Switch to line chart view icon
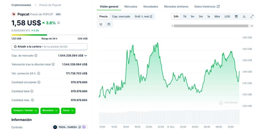Image resolution: width=258 pixels, height=129 pixels. 101,24
